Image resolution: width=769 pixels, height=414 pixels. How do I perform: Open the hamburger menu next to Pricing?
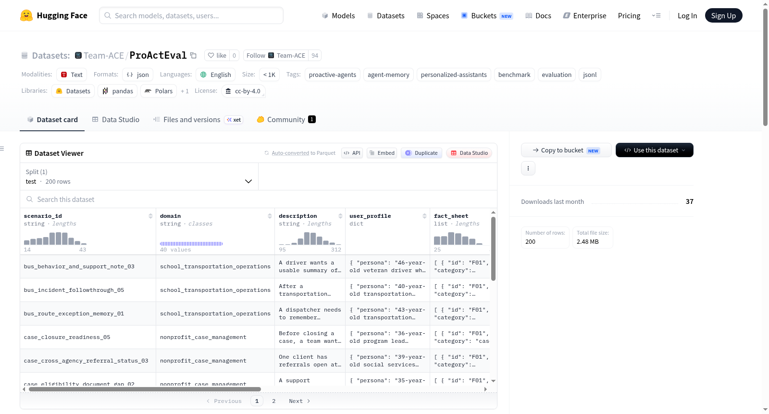[656, 15]
